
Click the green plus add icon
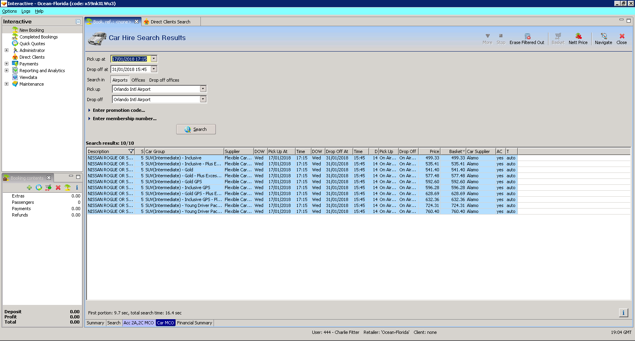pyautogui.click(x=29, y=188)
